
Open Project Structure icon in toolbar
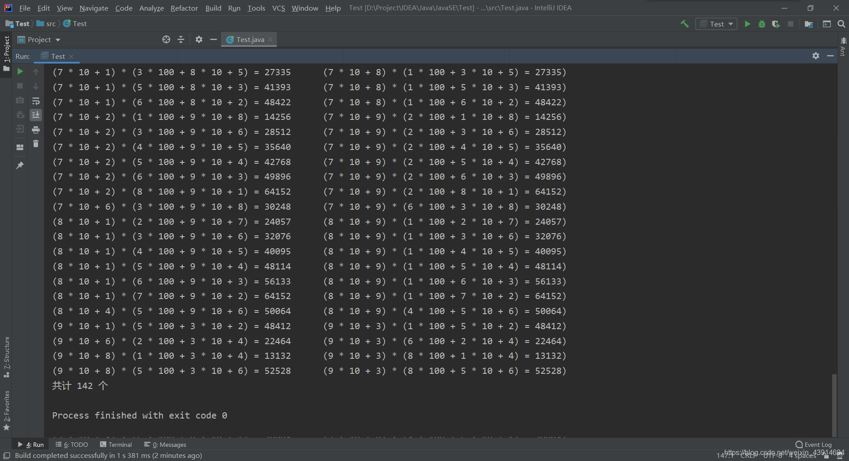[809, 24]
